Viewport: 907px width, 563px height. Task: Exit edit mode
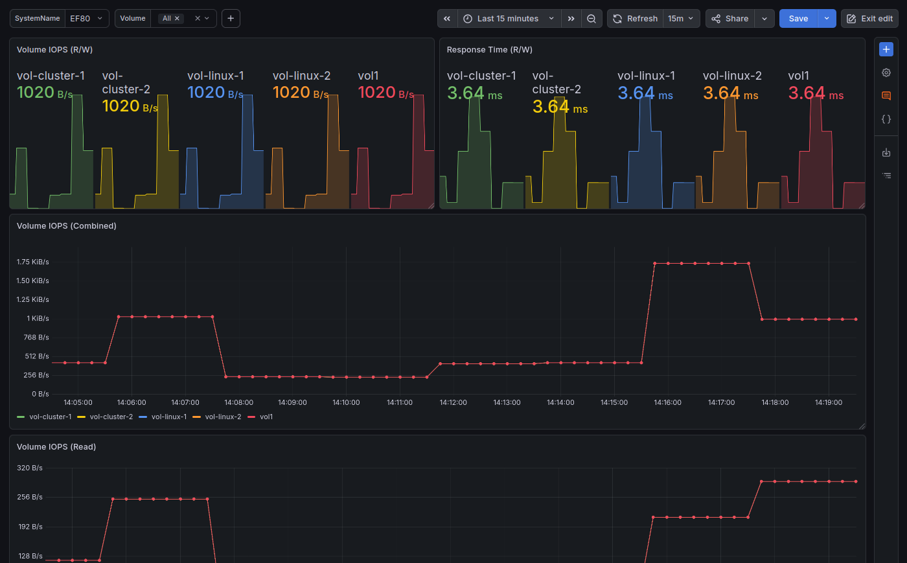click(x=869, y=19)
